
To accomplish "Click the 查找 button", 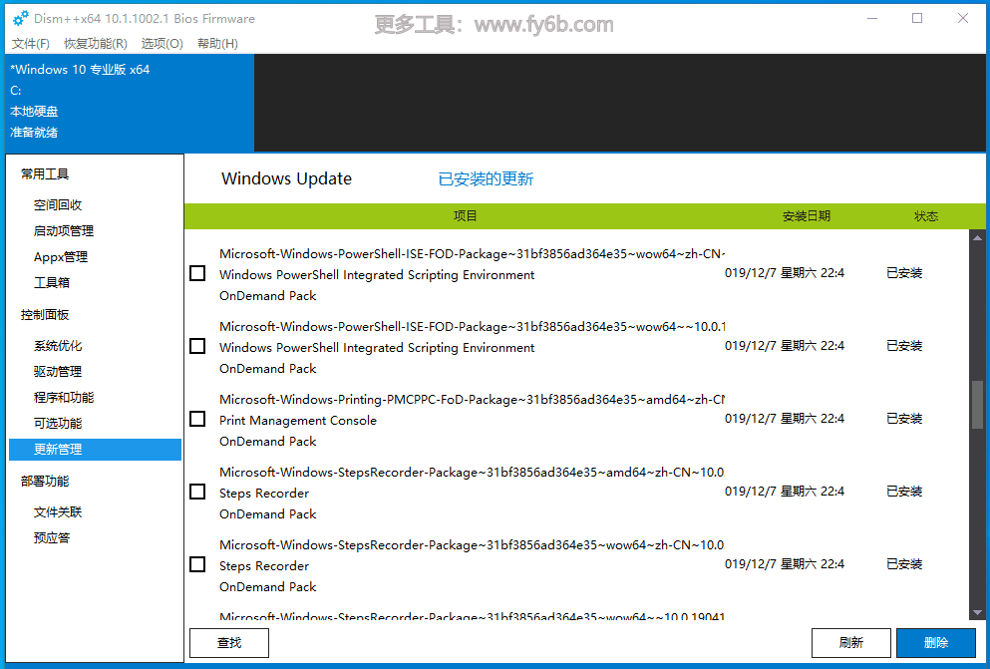I will (x=229, y=642).
